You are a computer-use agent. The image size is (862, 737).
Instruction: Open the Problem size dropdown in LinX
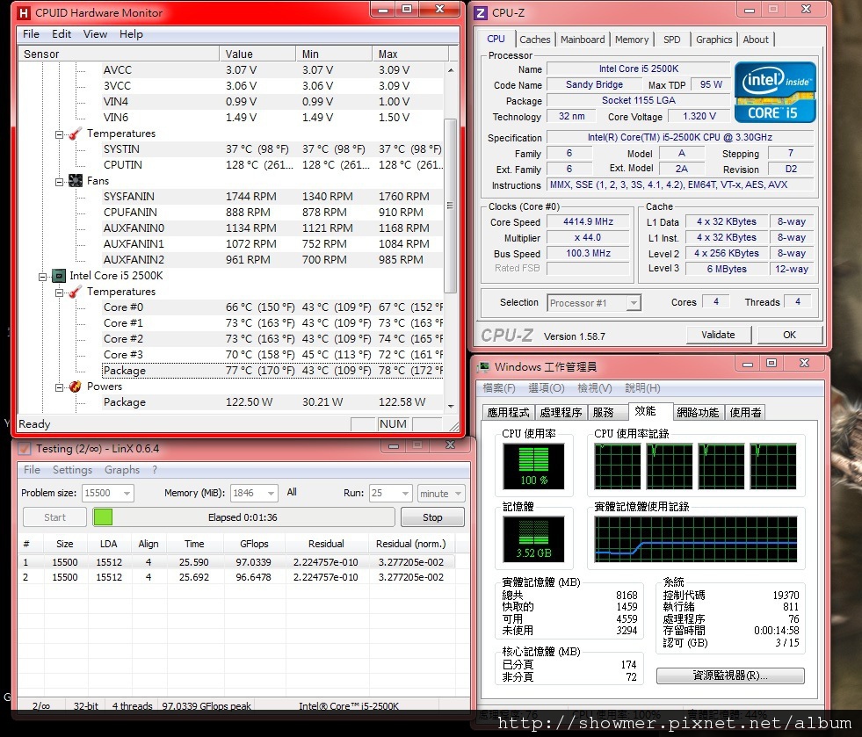click(x=125, y=494)
